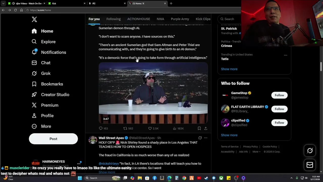The image size is (323, 182).
Task: Play the 3:47 video thumbnail
Action: point(153,93)
